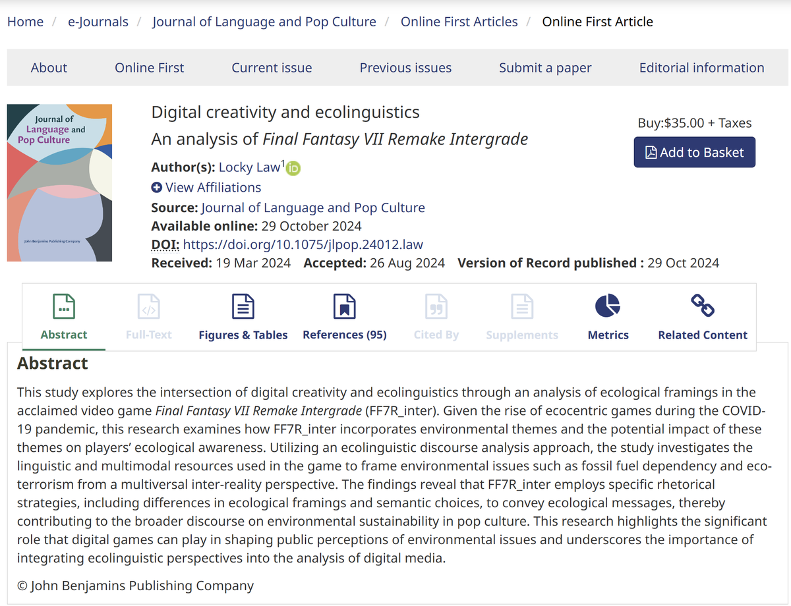Open author Locky Law link
Screen dimensions: 791x606
point(250,167)
